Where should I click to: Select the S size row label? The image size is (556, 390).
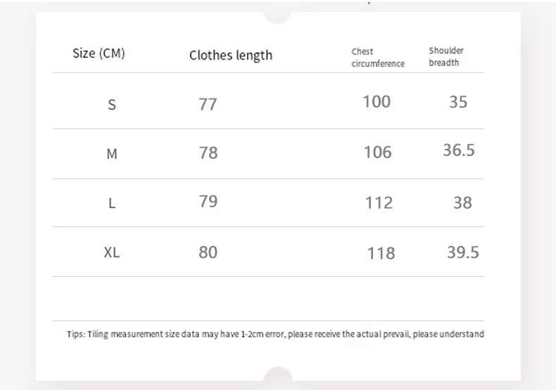[111, 105]
